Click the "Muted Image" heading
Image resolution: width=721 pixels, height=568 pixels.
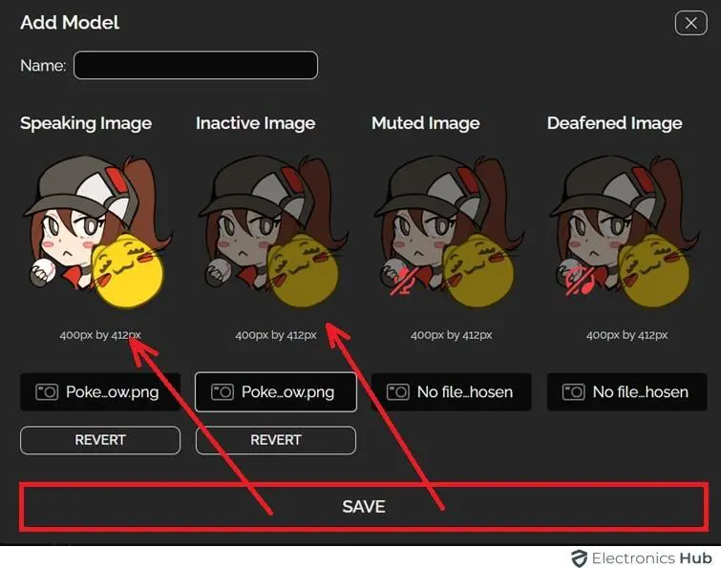click(426, 123)
